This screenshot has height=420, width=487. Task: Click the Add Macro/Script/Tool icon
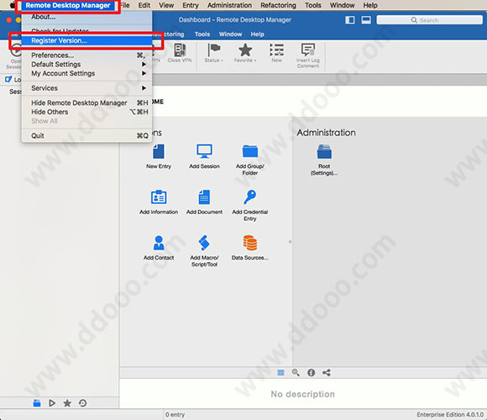click(204, 243)
